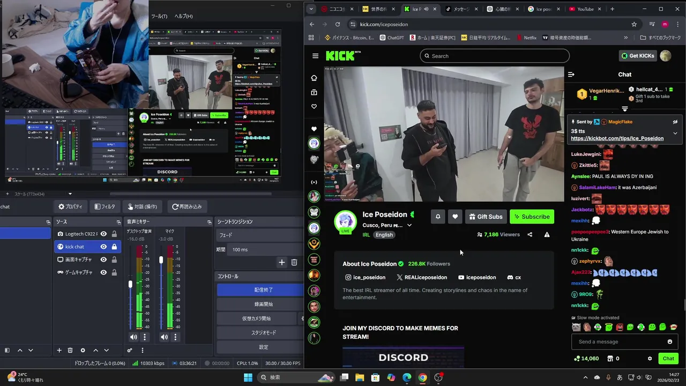This screenshot has width=686, height=386.
Task: Select the Logitech C922 source row
Action: (87, 234)
